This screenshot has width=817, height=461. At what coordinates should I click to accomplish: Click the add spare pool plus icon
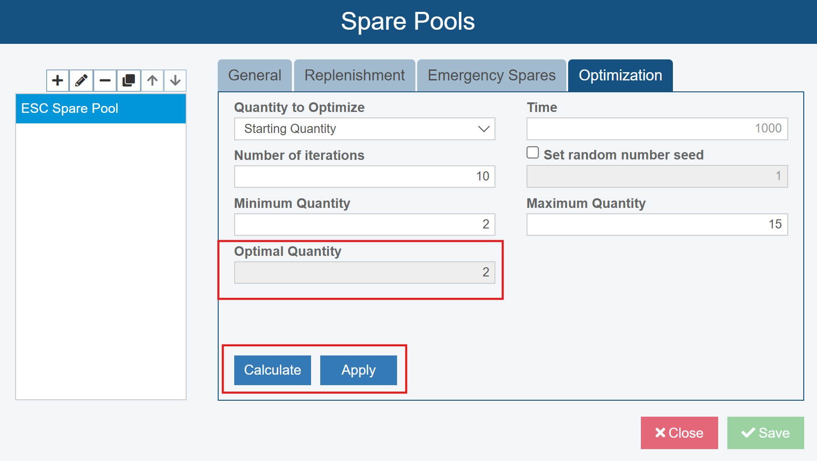coord(58,81)
